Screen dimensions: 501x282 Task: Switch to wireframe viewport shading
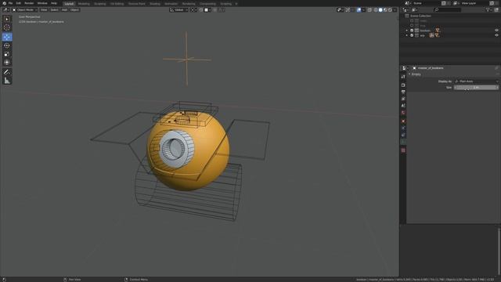376,10
